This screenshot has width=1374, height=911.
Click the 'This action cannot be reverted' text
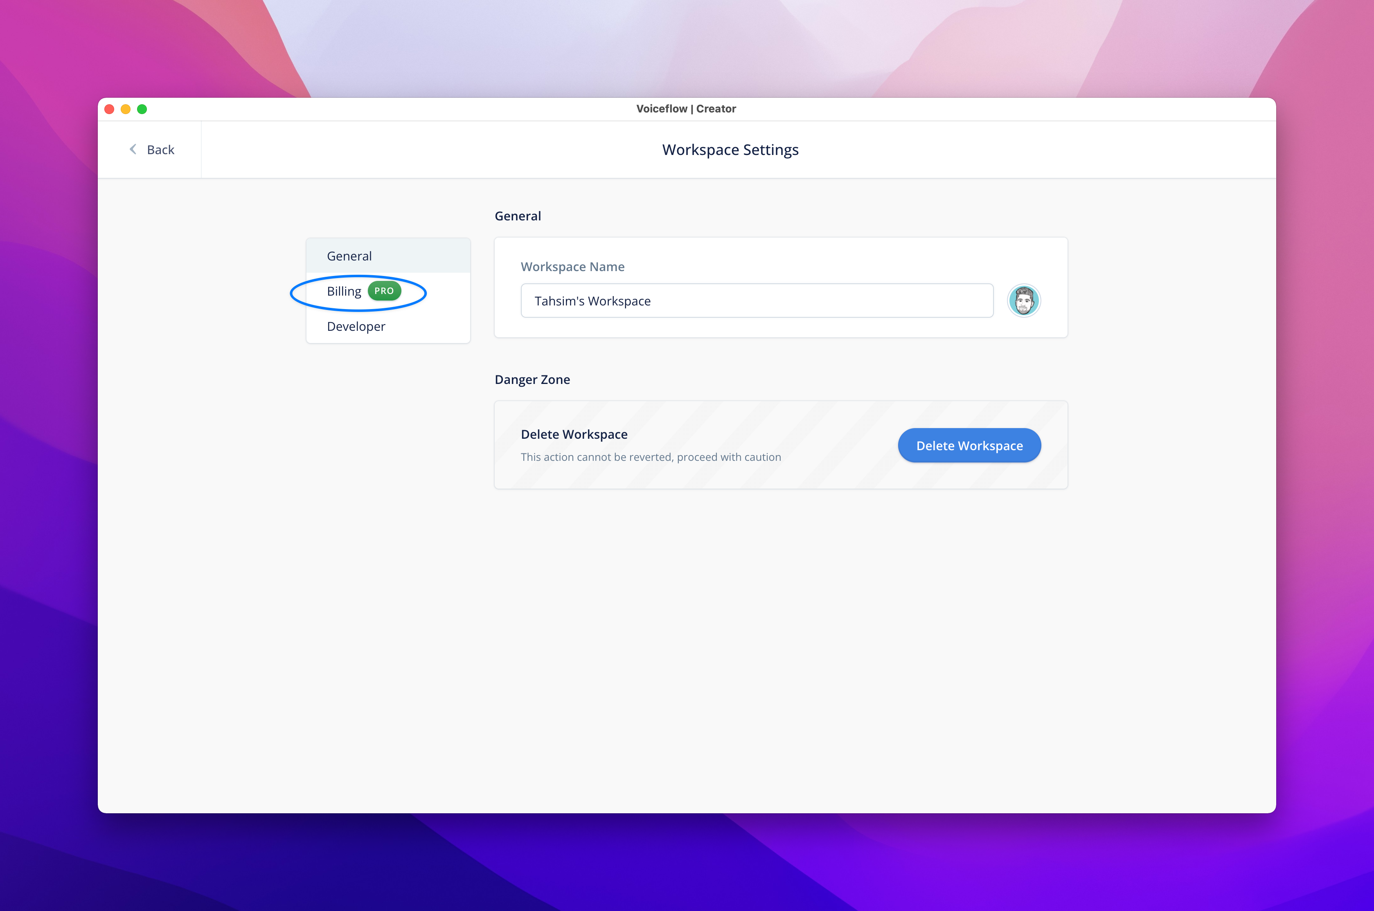(x=651, y=457)
